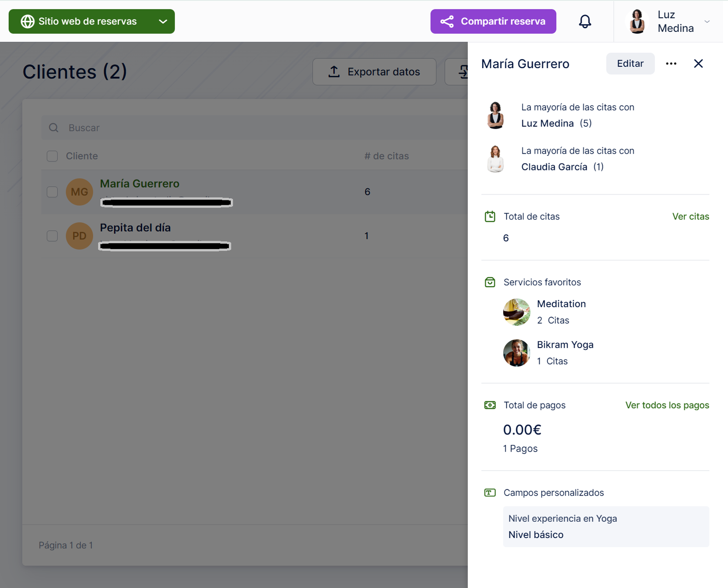The width and height of the screenshot is (728, 588).
Task: Click the Meditation service thumbnail
Action: tap(516, 312)
